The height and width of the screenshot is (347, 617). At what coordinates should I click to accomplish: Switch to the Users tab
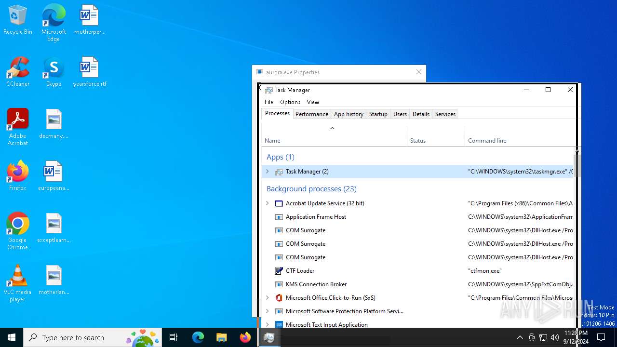(x=400, y=114)
